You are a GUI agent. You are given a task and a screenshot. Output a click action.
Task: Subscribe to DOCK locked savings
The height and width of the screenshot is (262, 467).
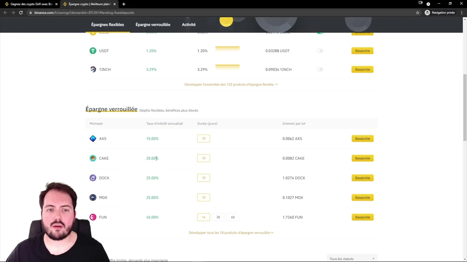point(362,178)
